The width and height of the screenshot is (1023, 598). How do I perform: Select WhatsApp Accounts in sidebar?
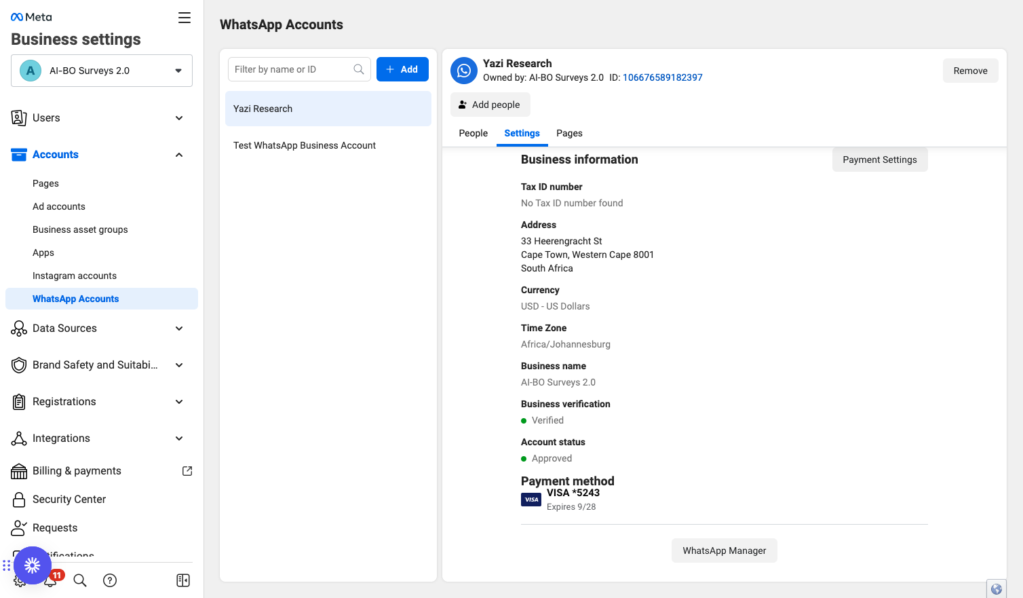(102, 299)
